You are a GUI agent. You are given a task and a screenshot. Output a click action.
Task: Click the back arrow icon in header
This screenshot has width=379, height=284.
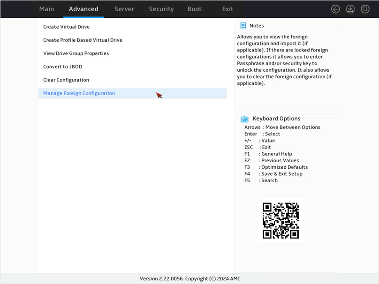[x=335, y=9]
